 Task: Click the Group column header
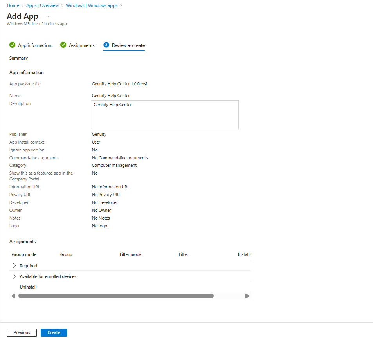[66, 254]
